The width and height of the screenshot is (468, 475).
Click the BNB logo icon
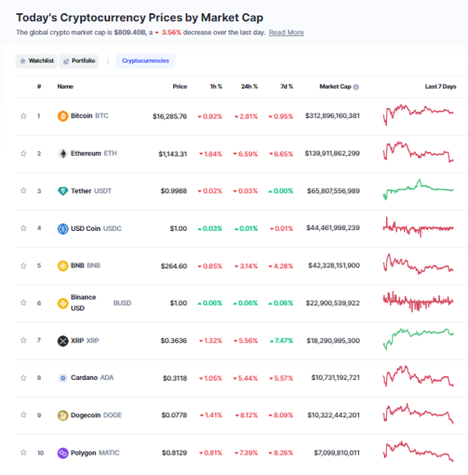(62, 266)
